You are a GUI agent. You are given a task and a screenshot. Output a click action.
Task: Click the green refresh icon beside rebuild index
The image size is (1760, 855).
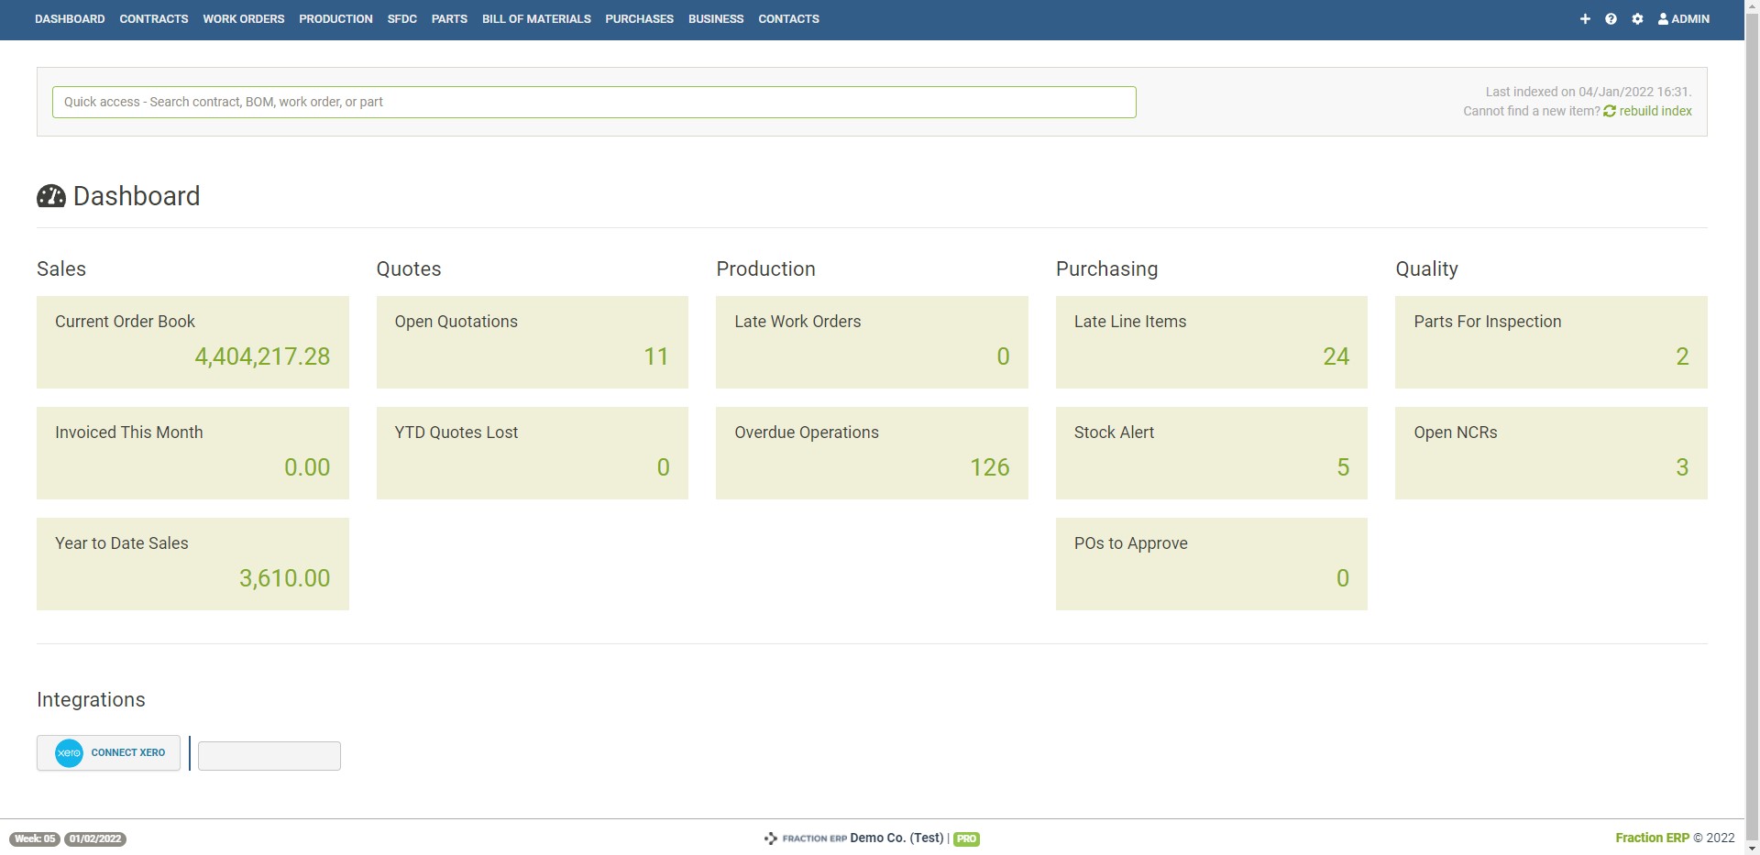[x=1611, y=111]
